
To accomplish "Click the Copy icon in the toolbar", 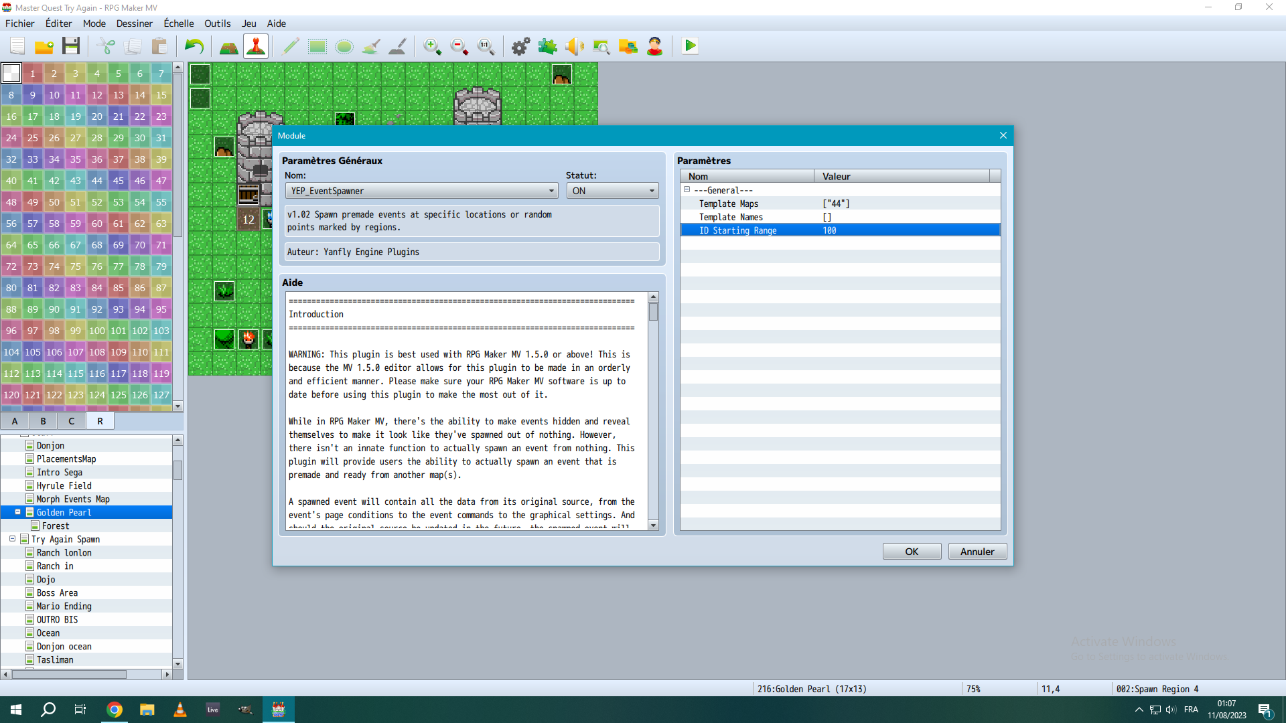I will (x=133, y=46).
